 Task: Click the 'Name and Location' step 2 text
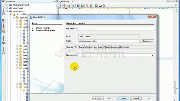pyautogui.click(x=45, y=30)
